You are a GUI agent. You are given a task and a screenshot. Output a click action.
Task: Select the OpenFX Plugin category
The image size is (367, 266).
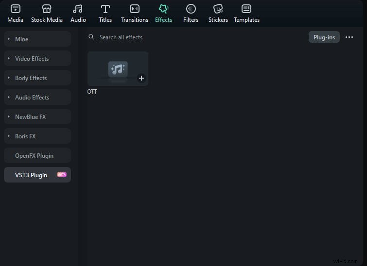[x=37, y=156]
